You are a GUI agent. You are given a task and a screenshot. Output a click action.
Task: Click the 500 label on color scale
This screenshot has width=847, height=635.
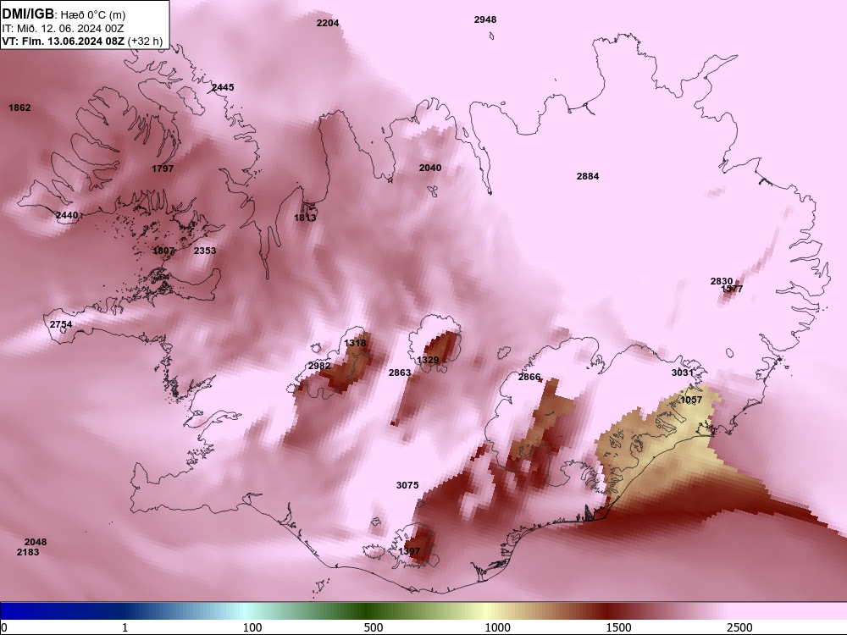pos(374,627)
